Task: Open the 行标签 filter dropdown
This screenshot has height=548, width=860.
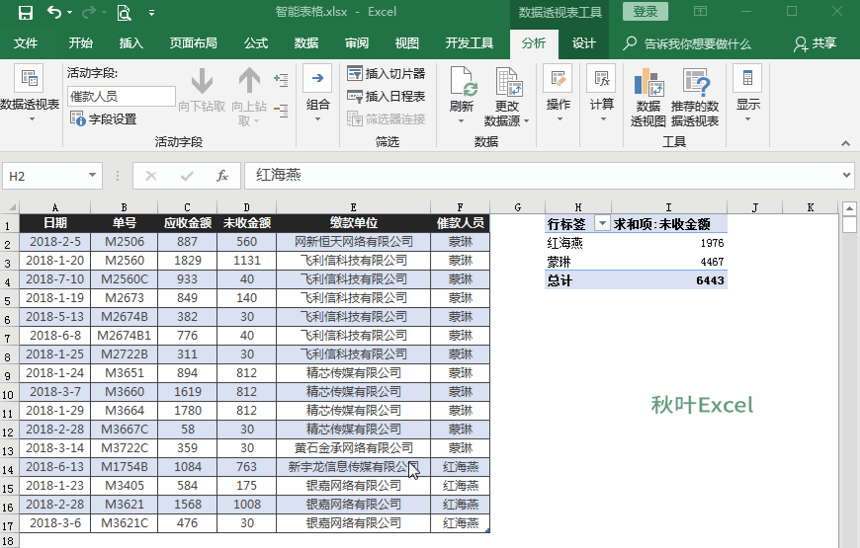Action: coord(602,223)
